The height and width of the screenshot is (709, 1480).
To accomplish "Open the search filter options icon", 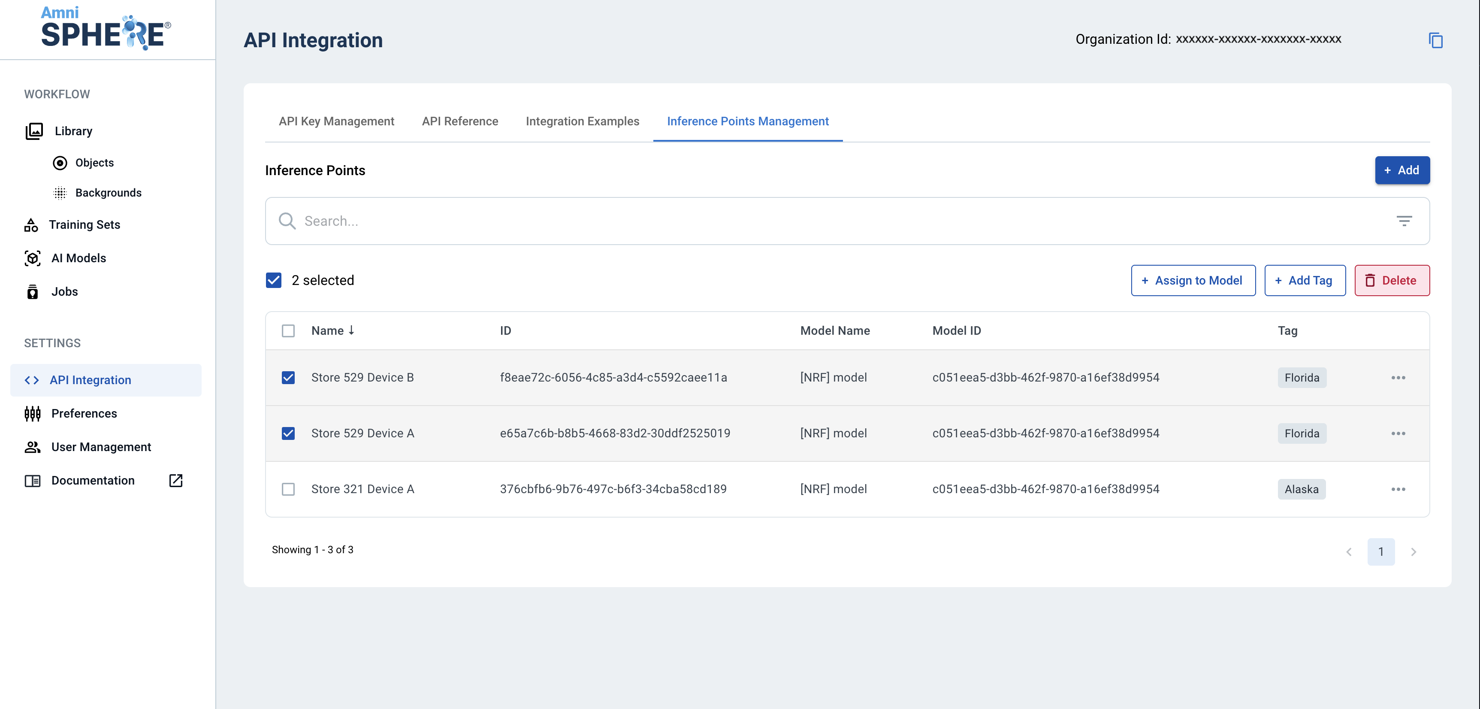I will (1404, 221).
